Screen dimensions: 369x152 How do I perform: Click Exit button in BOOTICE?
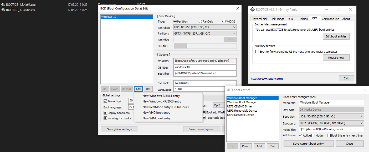click(346, 78)
